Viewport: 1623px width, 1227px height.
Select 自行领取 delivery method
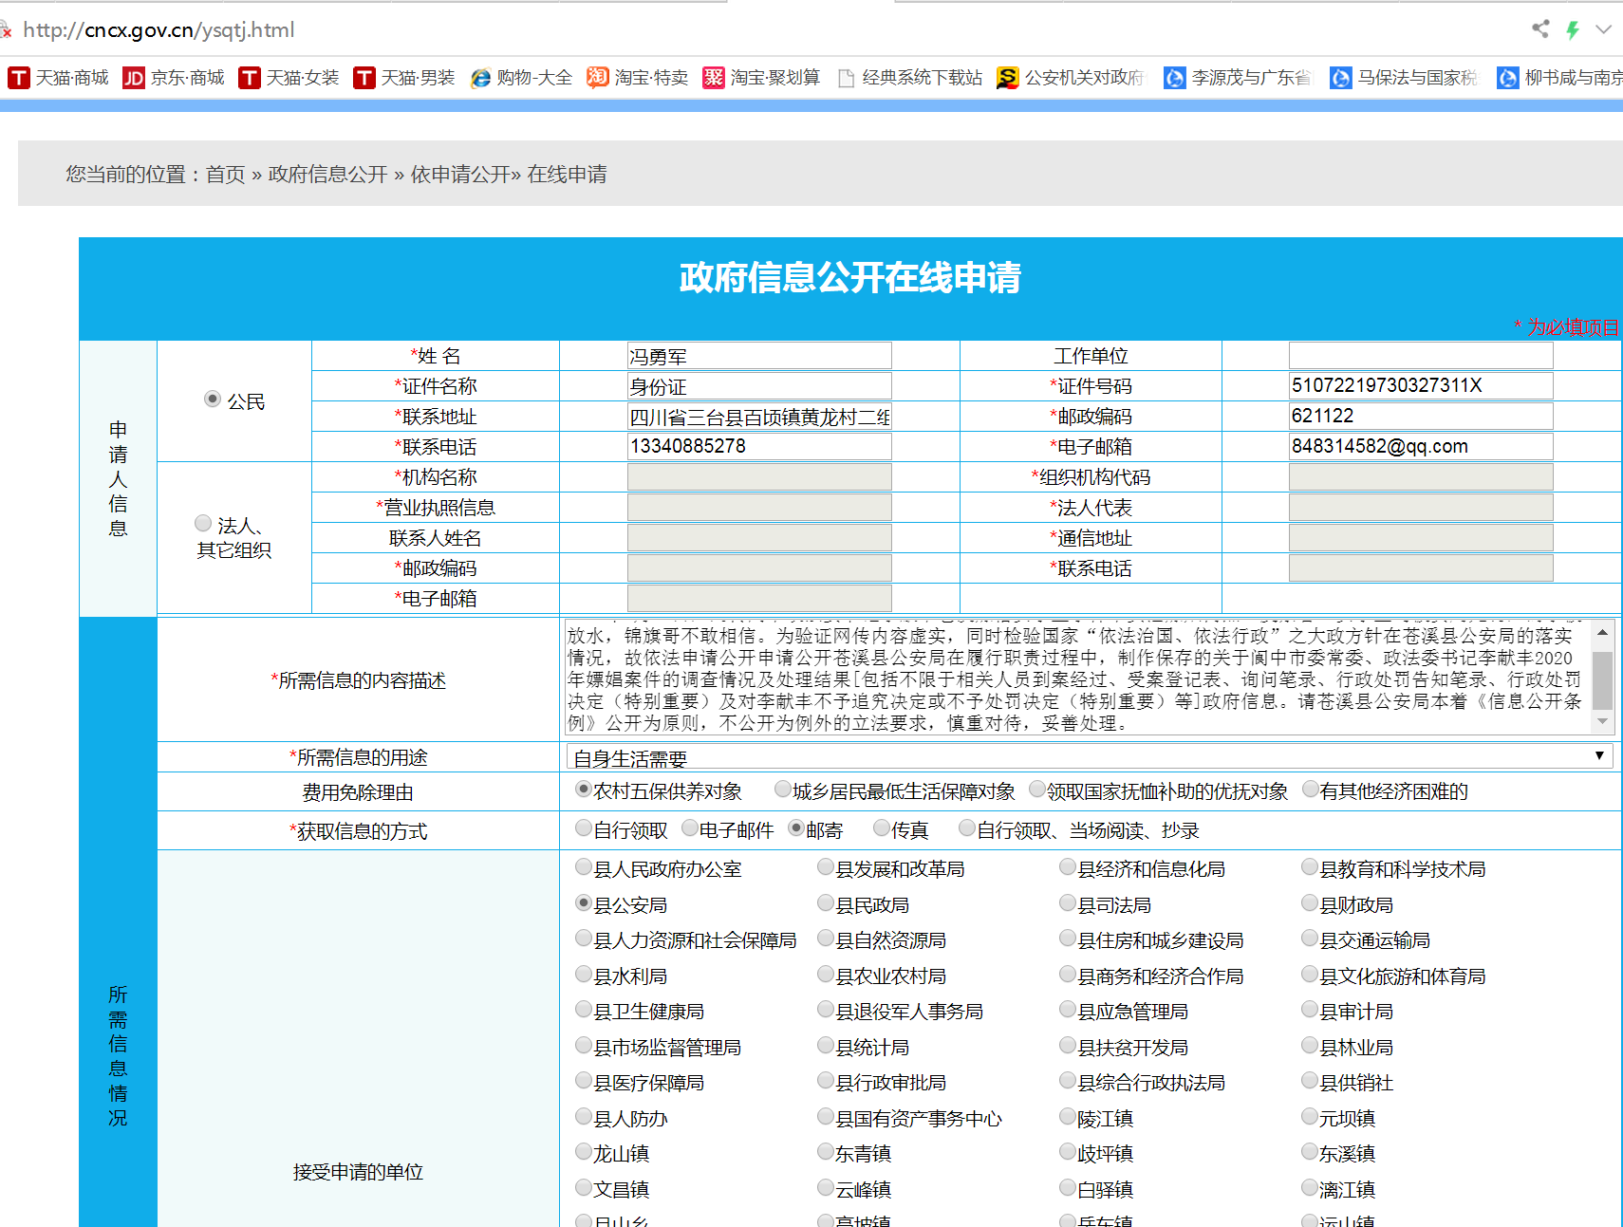click(584, 828)
